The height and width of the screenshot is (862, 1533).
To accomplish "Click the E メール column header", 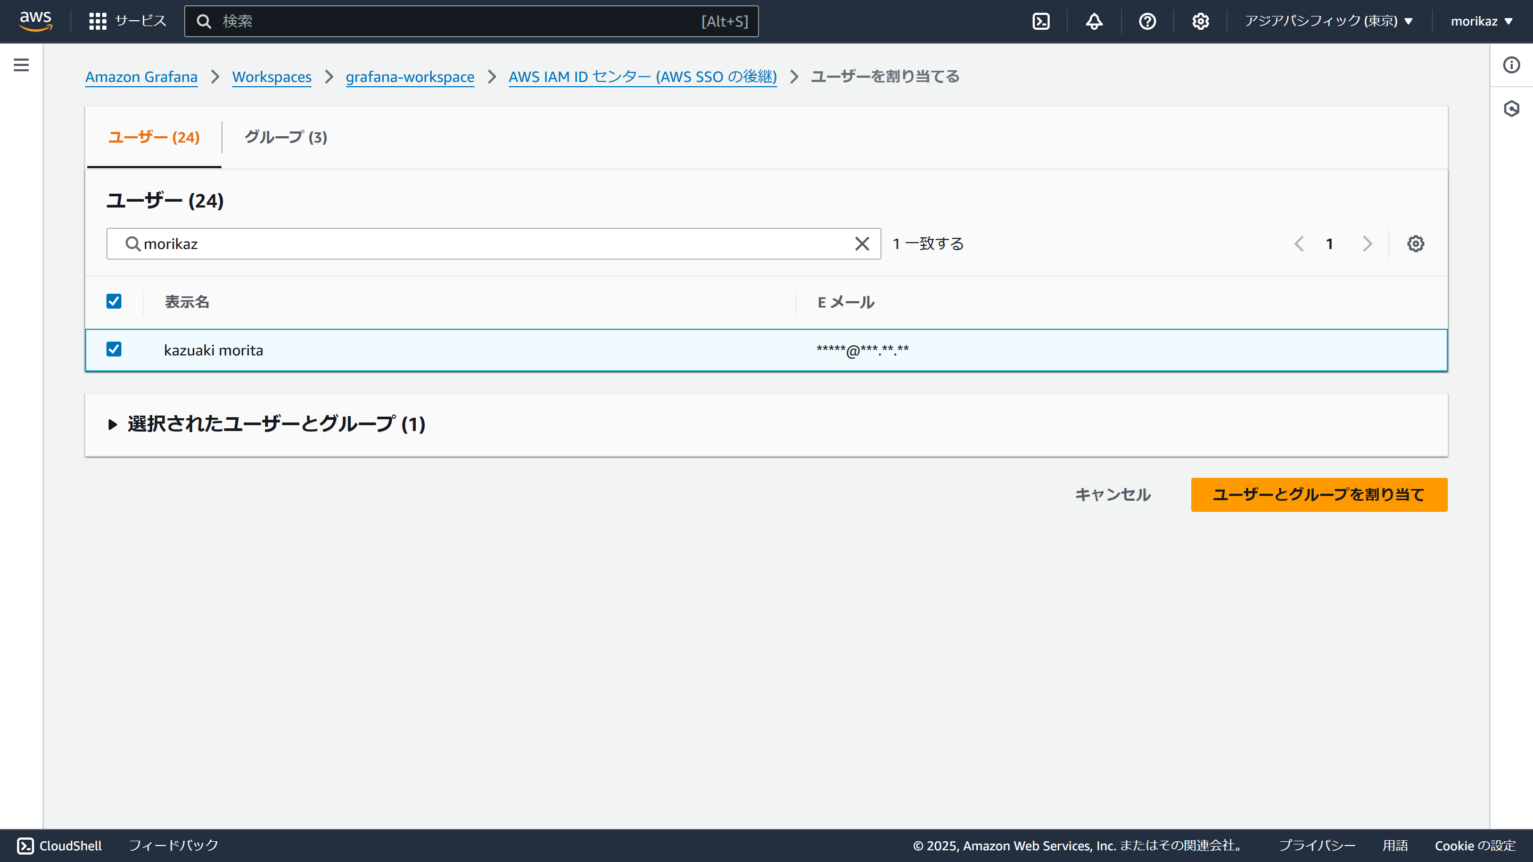I will click(846, 302).
